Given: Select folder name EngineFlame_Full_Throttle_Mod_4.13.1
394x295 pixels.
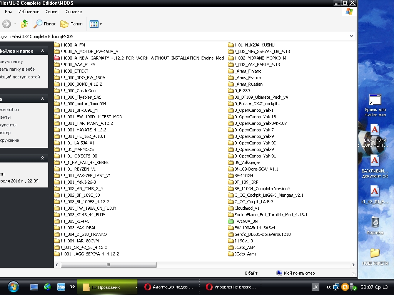Looking at the screenshot, I should click(271, 215).
